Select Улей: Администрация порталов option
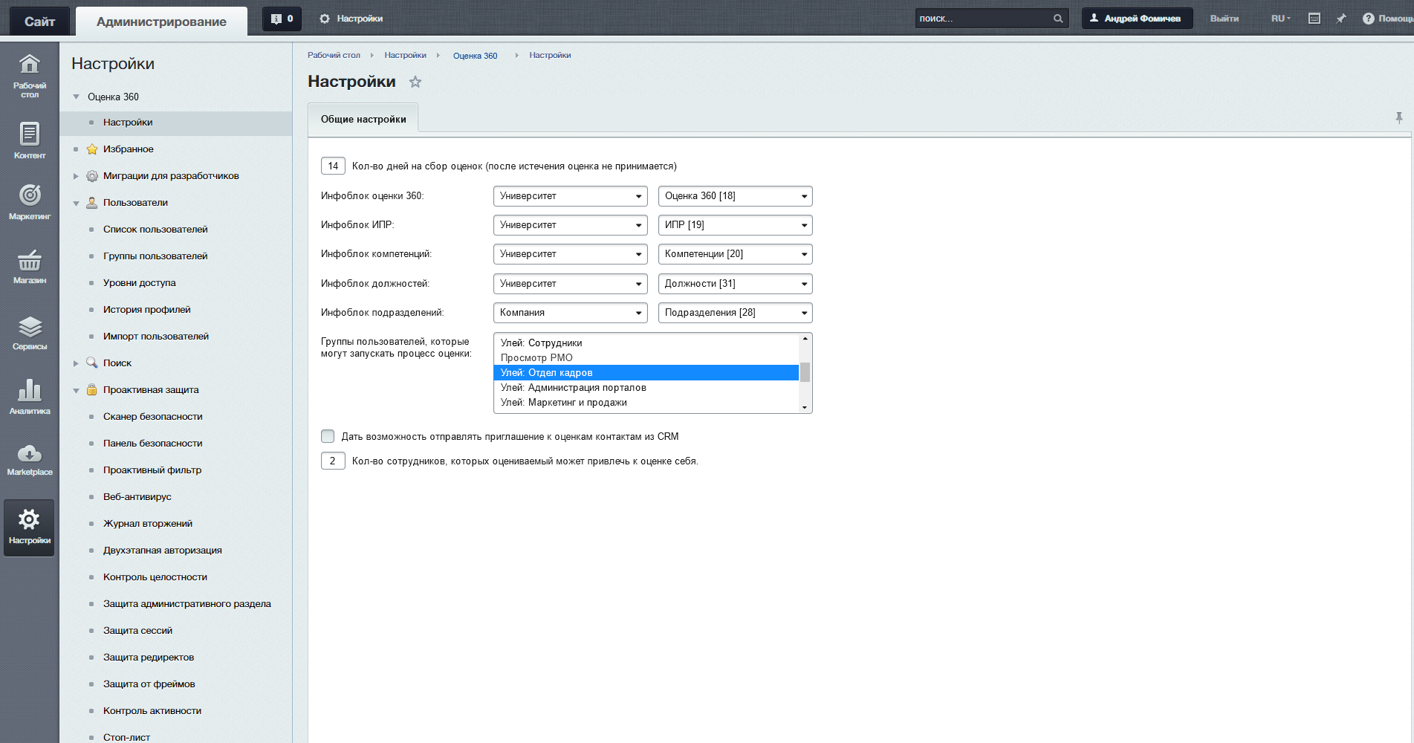 (x=646, y=388)
